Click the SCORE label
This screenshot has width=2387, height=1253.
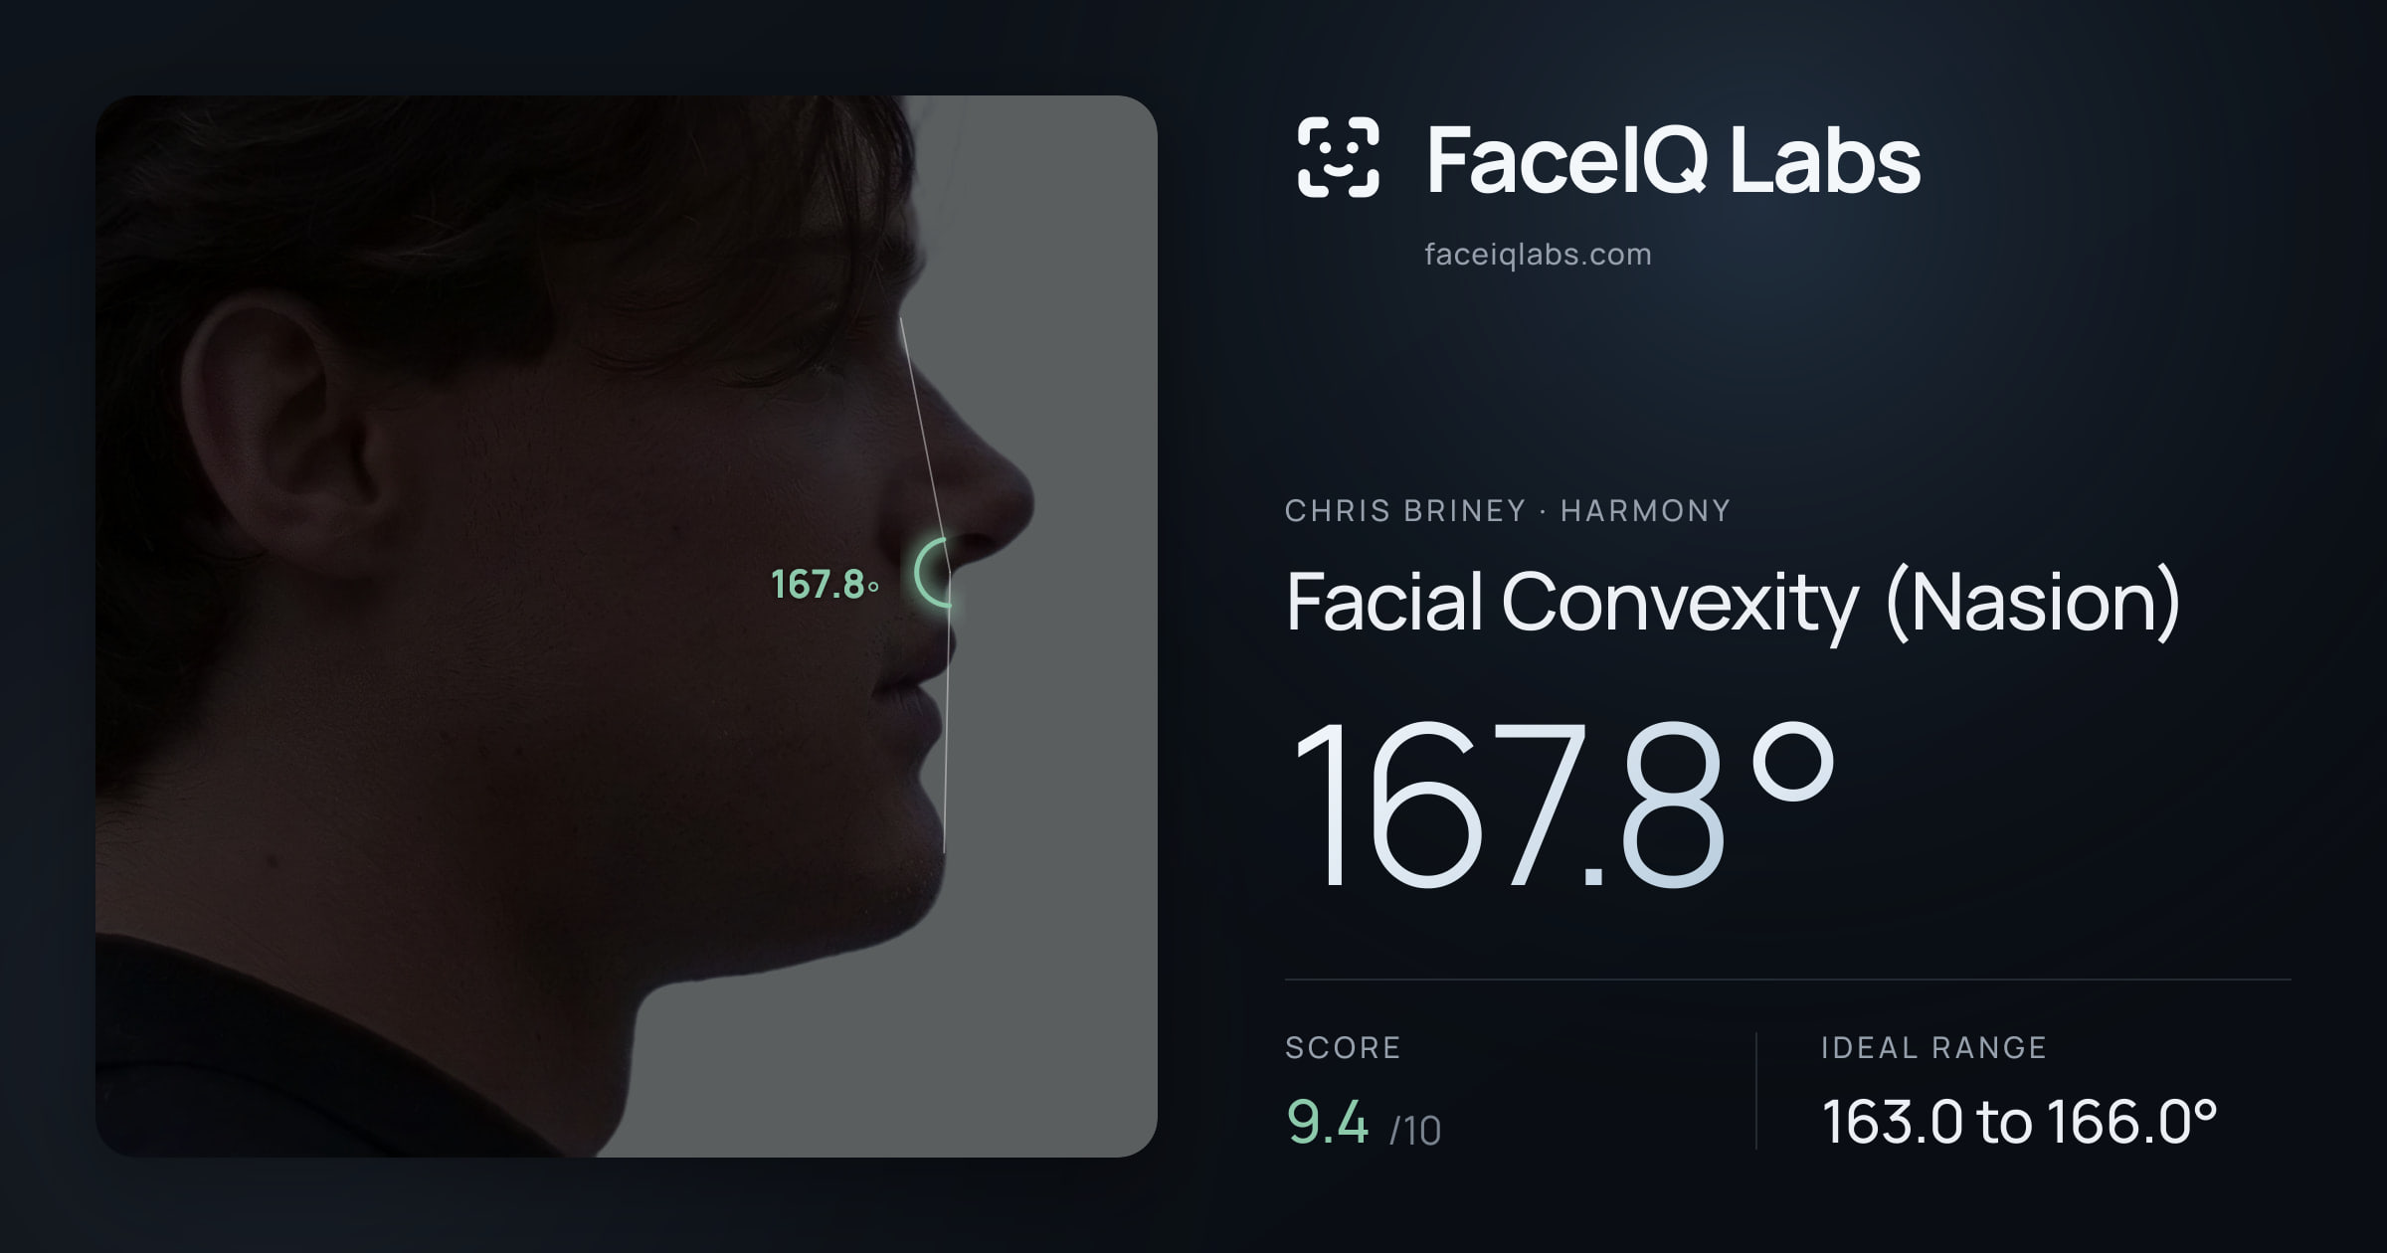[x=1343, y=1047]
